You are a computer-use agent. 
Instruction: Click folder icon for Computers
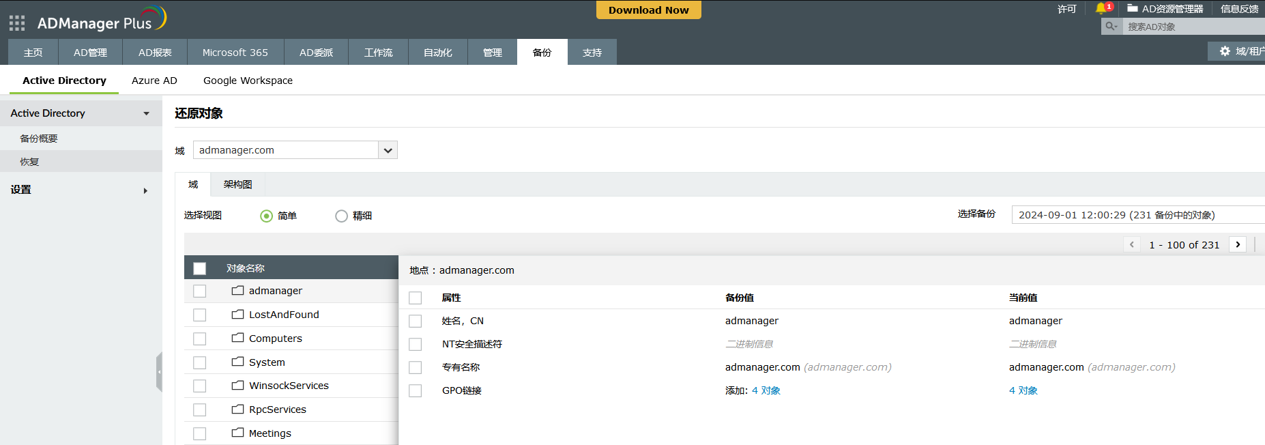(x=237, y=338)
